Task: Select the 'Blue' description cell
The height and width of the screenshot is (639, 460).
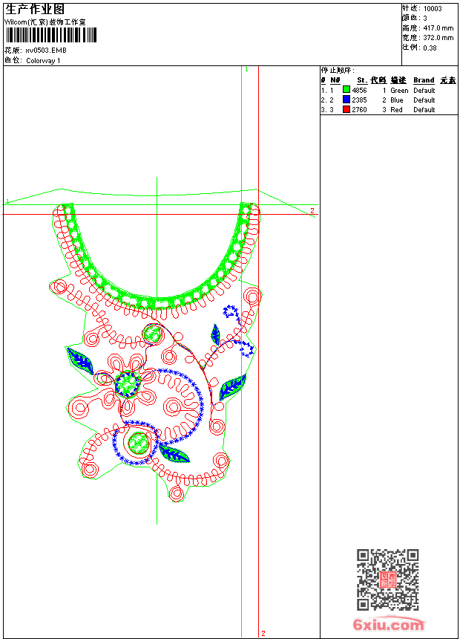Action: [x=397, y=100]
